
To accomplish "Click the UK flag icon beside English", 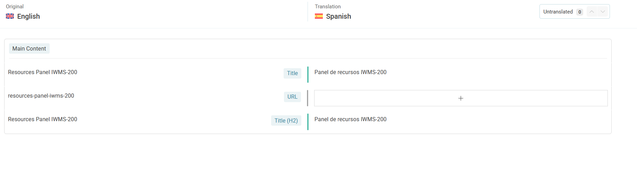I will click(x=10, y=16).
